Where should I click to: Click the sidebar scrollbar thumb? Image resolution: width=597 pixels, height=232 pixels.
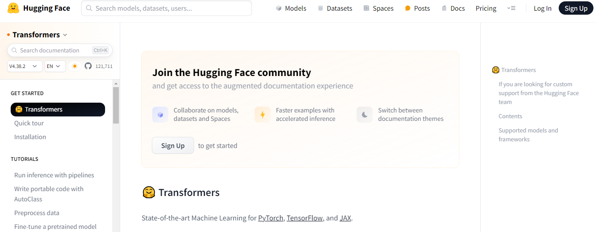(x=116, y=105)
